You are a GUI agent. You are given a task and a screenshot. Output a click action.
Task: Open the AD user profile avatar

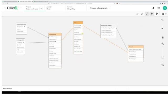click(165, 8)
